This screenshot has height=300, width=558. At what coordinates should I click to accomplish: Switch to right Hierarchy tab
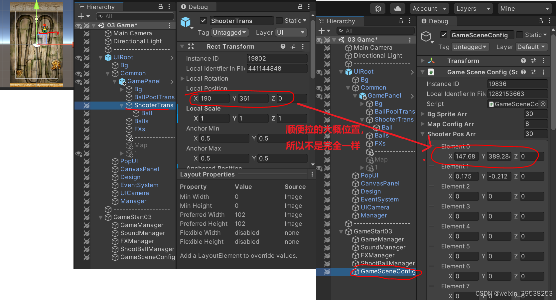(339, 21)
